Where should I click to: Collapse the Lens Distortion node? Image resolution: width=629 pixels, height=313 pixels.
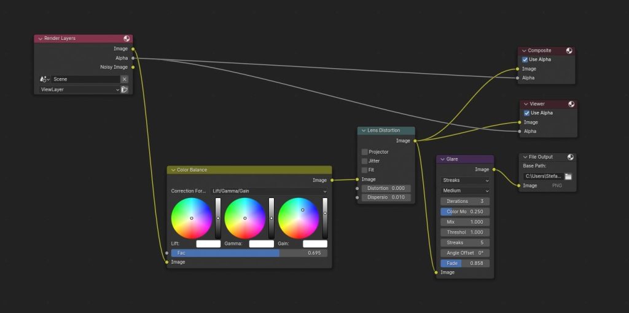(364, 130)
